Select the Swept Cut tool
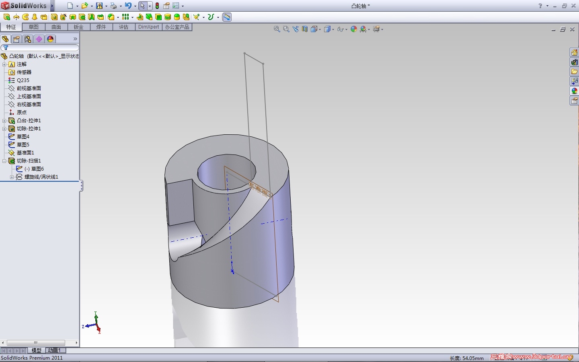The height and width of the screenshot is (362, 579). click(82, 17)
